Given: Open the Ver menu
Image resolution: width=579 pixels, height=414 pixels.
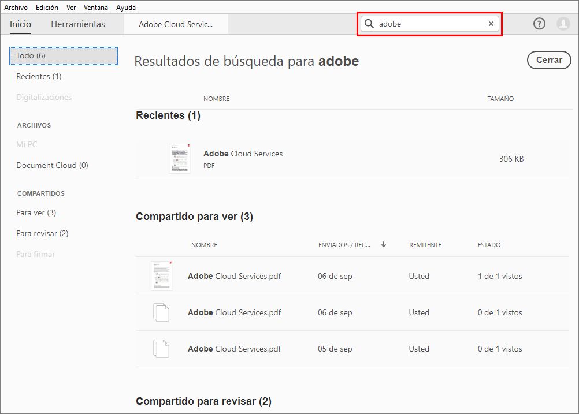Looking at the screenshot, I should [71, 8].
